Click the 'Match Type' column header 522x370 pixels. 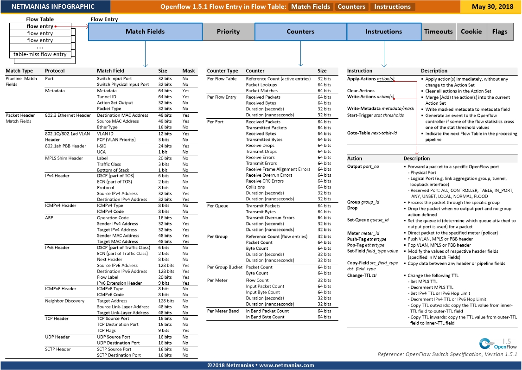click(x=19, y=70)
